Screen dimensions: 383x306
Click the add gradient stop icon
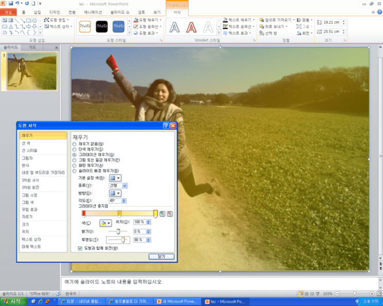pos(162,214)
